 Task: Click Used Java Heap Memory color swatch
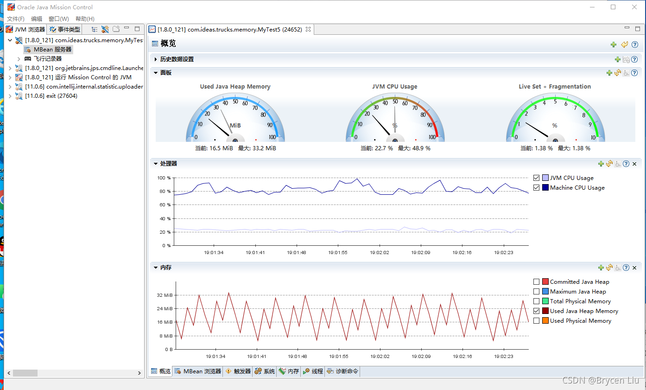[x=545, y=311]
